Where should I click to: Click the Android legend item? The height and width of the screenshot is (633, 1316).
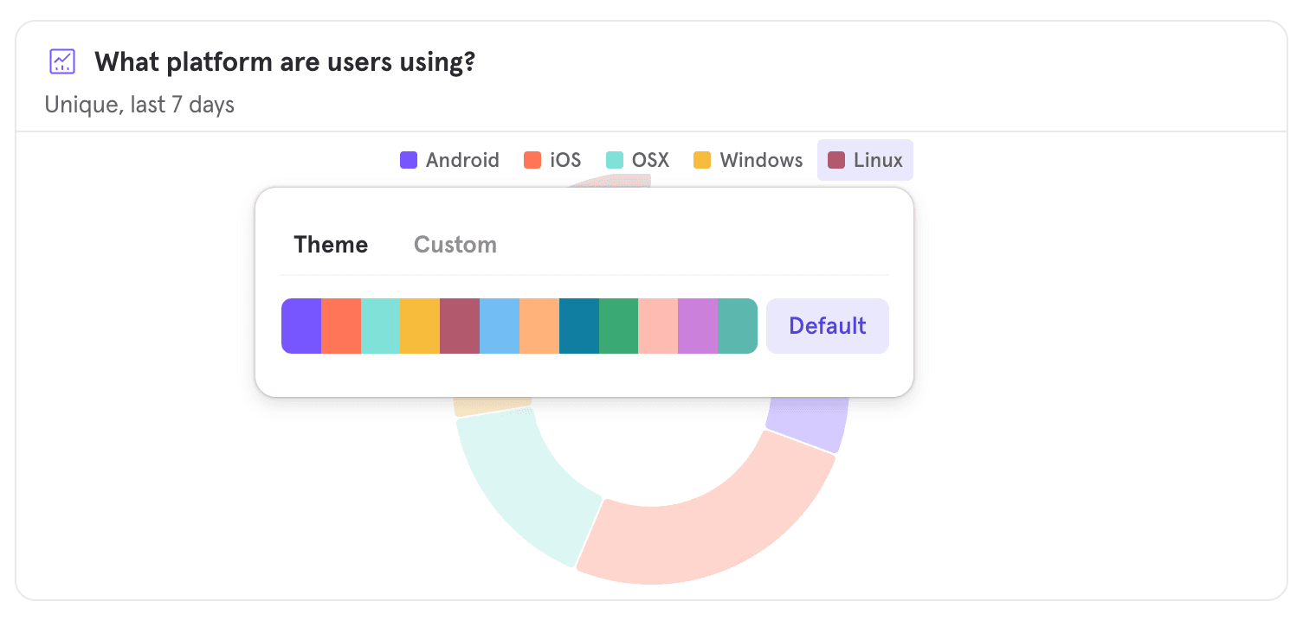(449, 160)
